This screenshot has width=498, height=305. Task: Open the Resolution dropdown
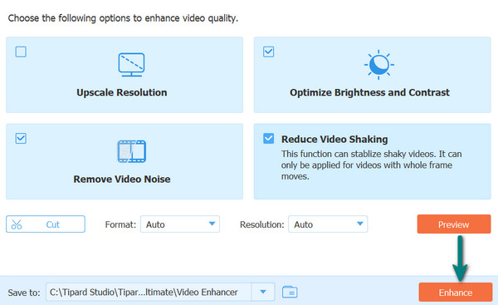328,224
